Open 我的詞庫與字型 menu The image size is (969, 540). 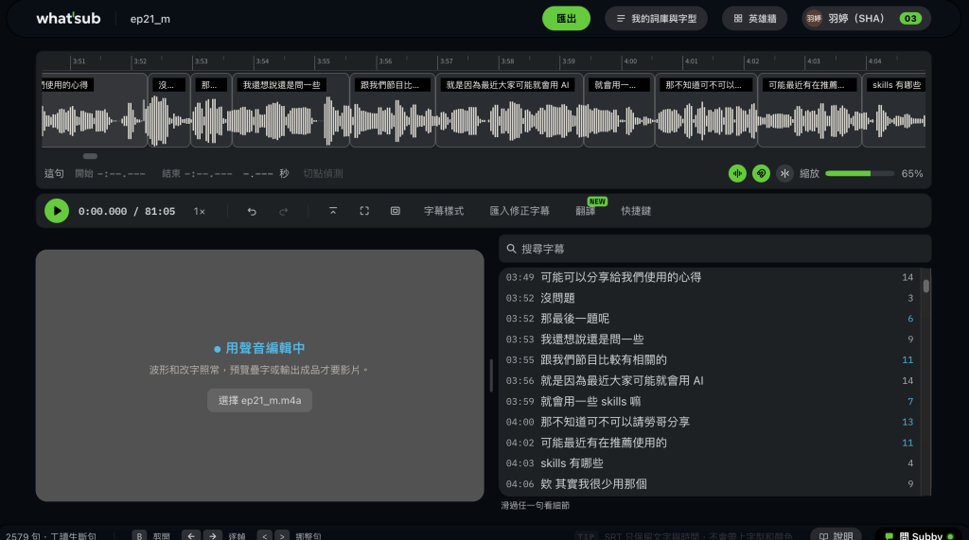657,19
